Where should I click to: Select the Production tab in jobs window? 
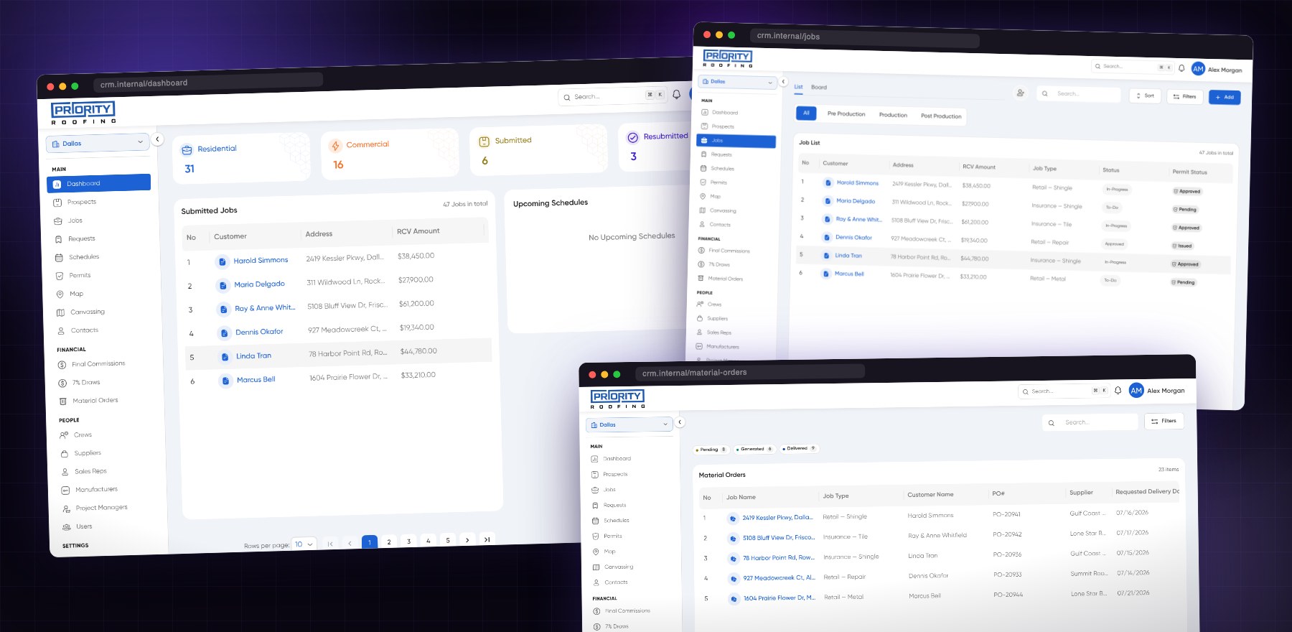[893, 115]
